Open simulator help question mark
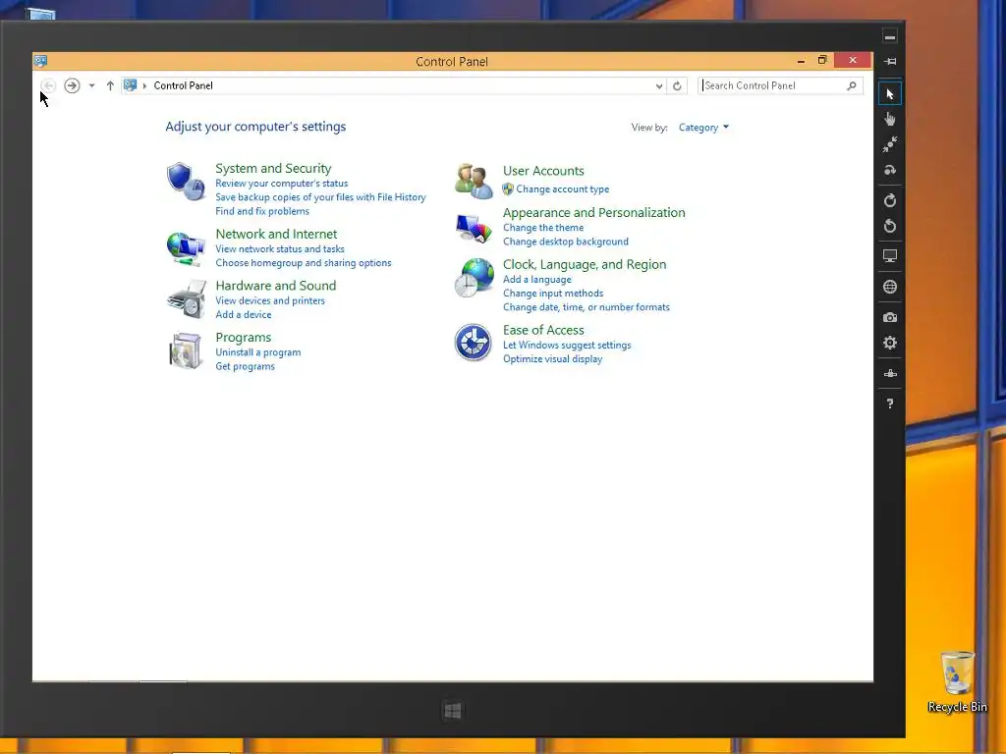This screenshot has height=754, width=1006. pyautogui.click(x=890, y=404)
